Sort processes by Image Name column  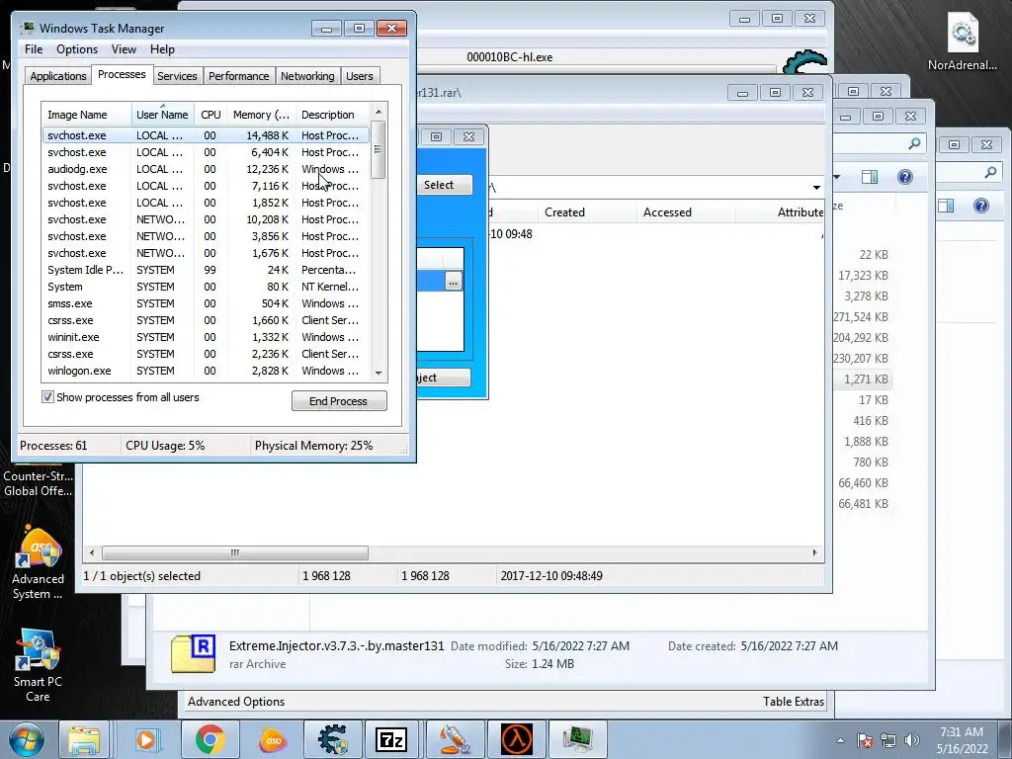point(87,115)
